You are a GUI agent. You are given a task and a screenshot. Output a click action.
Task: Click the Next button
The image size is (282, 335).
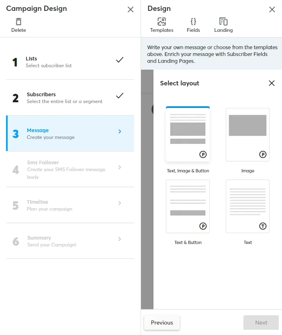(261, 323)
